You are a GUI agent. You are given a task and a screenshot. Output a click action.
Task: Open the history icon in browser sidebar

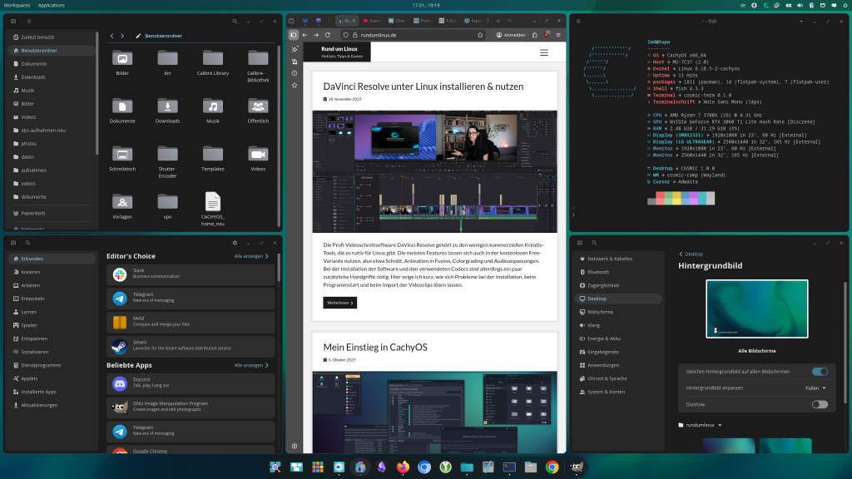pyautogui.click(x=295, y=73)
